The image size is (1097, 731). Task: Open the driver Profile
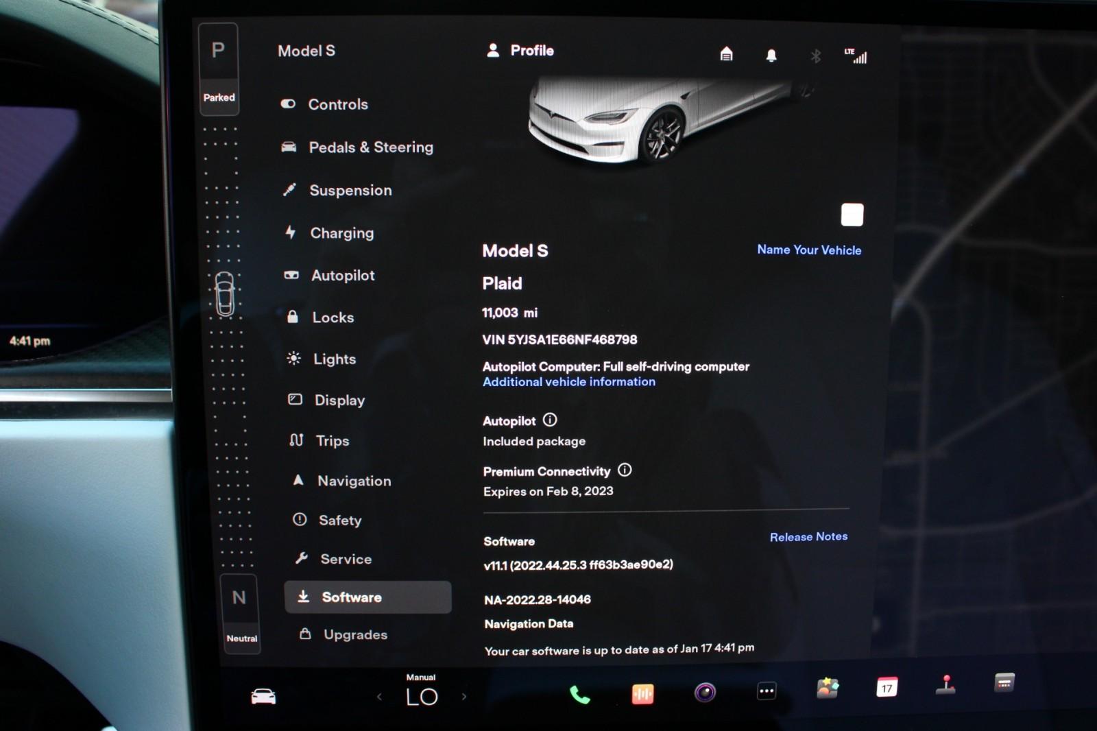pyautogui.click(x=520, y=50)
